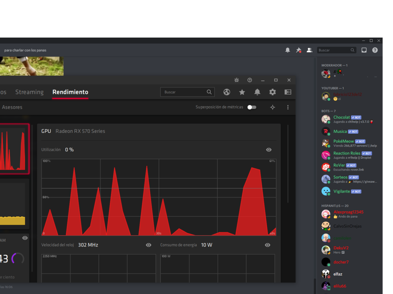Open AMD software settings gear
Screen dimensions: 393x294
click(272, 92)
